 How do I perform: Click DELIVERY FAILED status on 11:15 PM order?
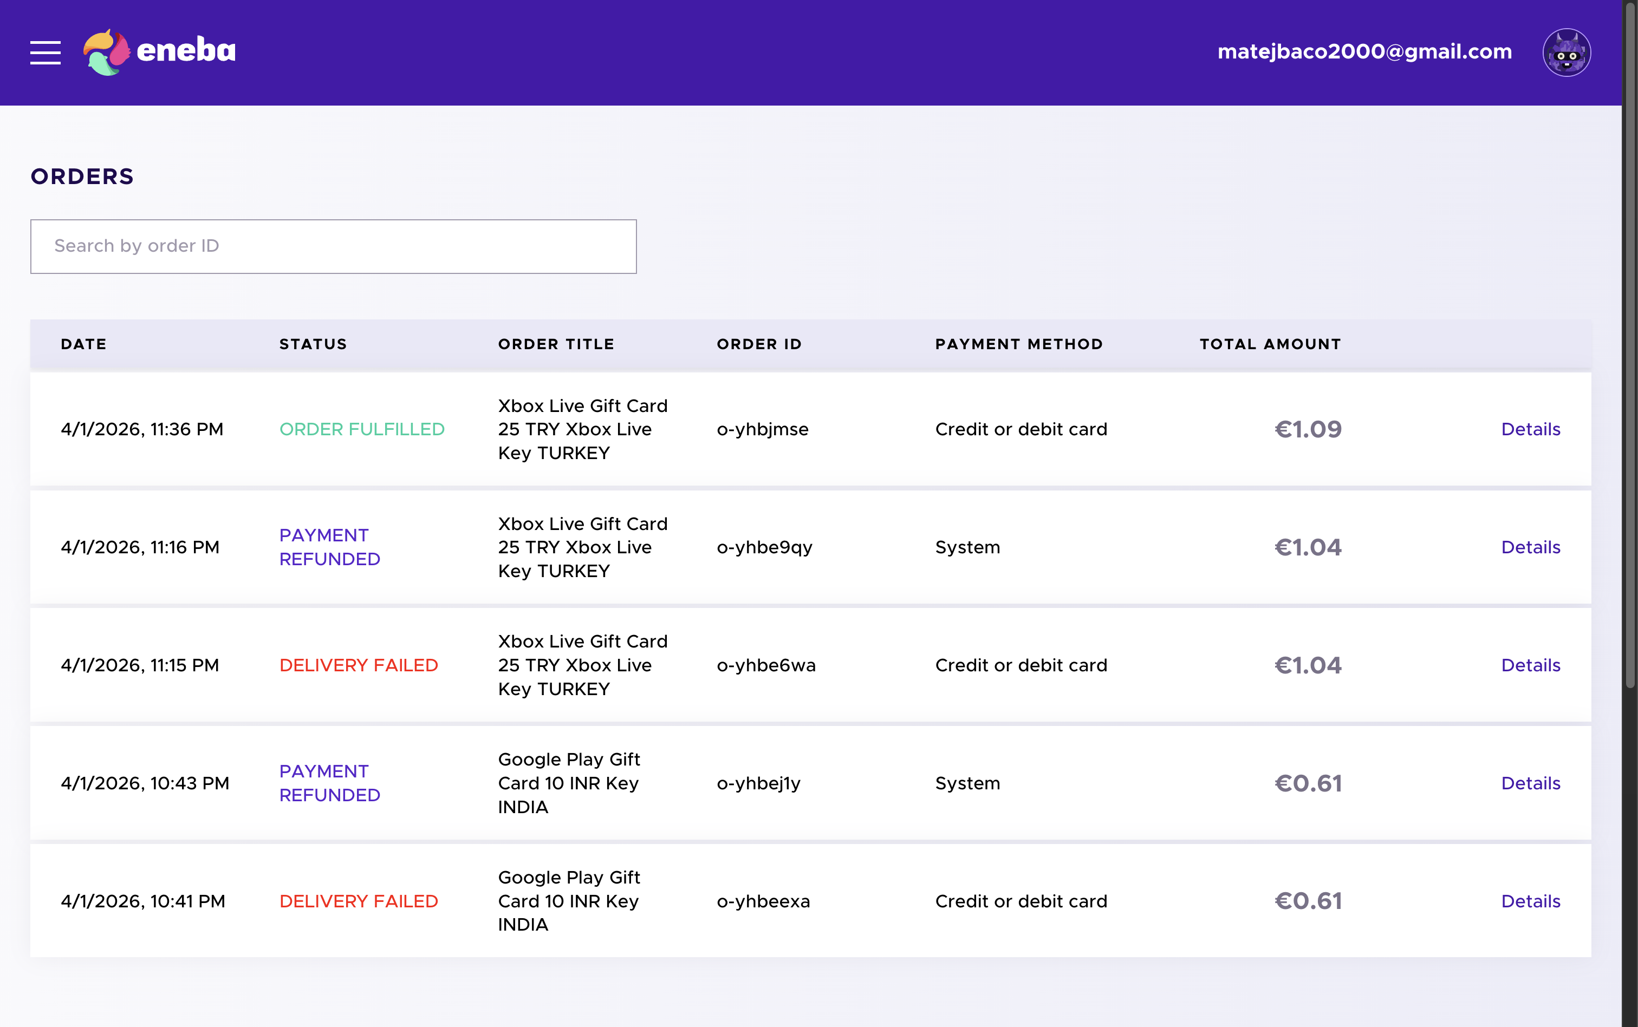click(x=359, y=665)
